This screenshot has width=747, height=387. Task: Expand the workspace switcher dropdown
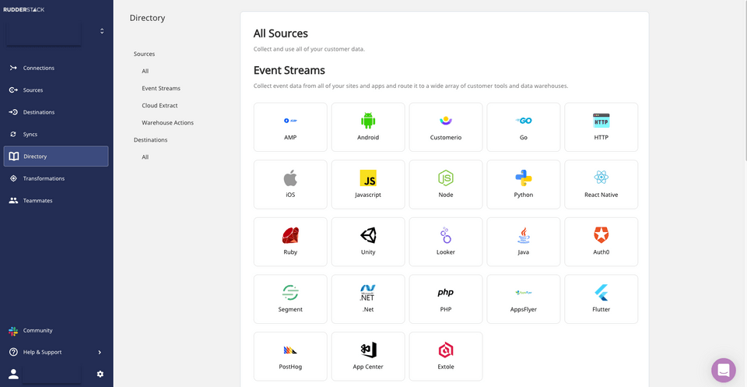point(101,31)
